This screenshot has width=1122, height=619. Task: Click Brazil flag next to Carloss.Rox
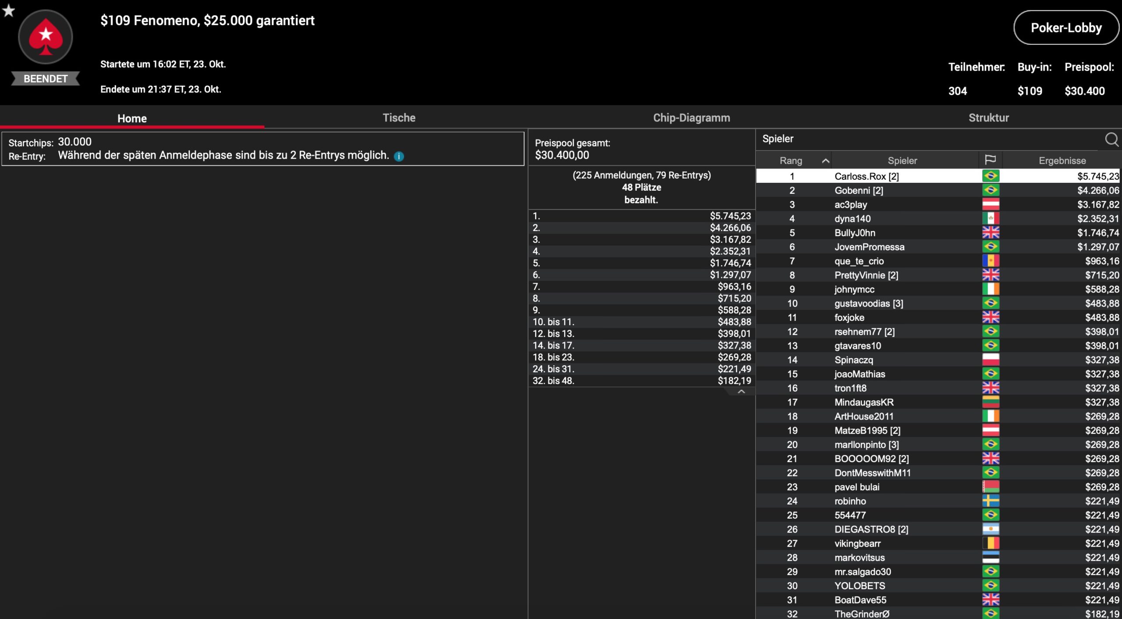click(x=990, y=176)
